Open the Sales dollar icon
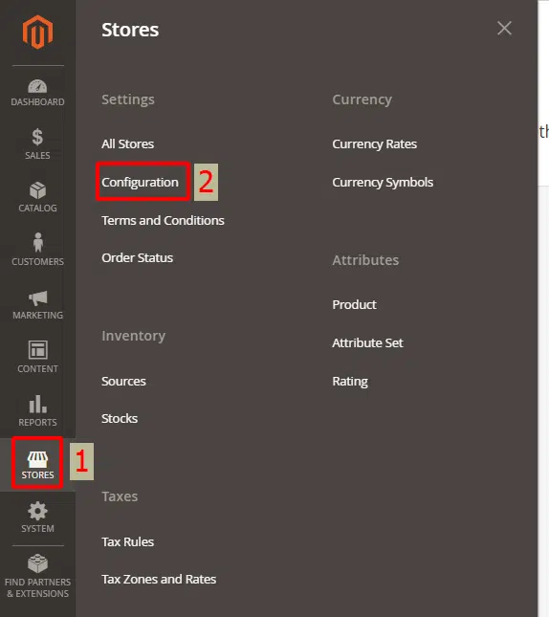 tap(37, 138)
